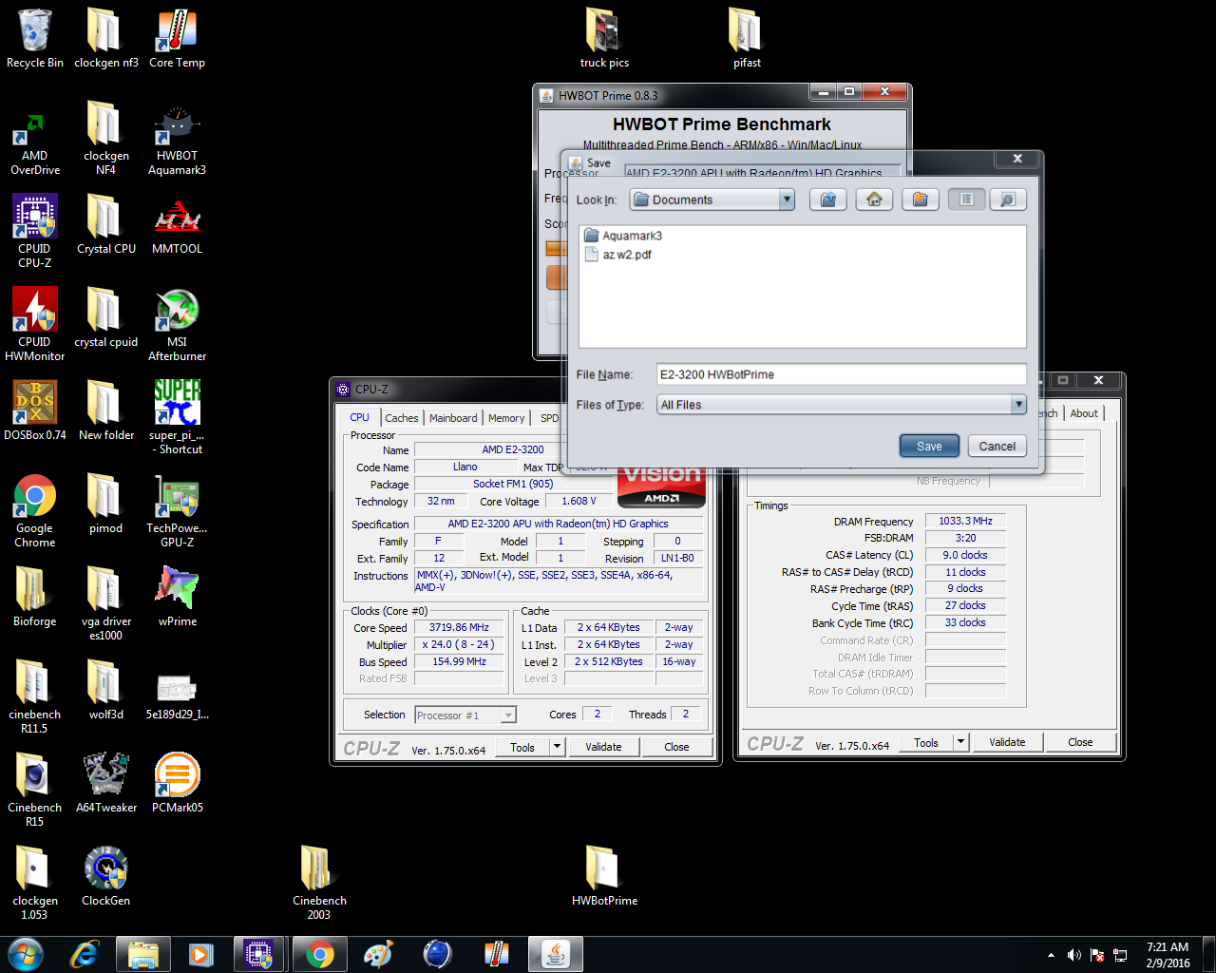The height and width of the screenshot is (973, 1216).
Task: Launch Internet Explorer from the taskbar
Action: pos(85,954)
